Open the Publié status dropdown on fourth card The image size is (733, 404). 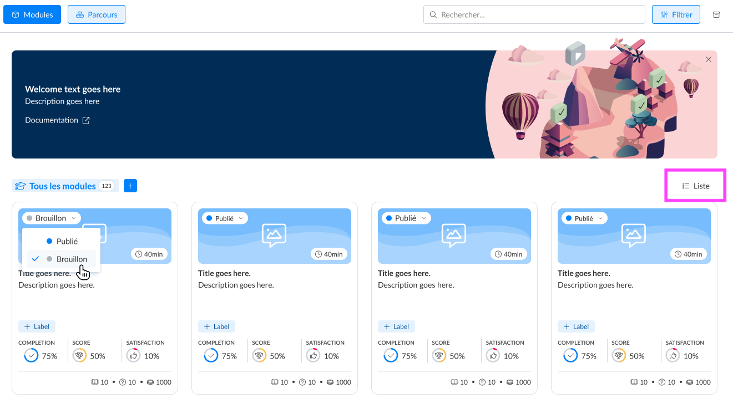coord(584,218)
